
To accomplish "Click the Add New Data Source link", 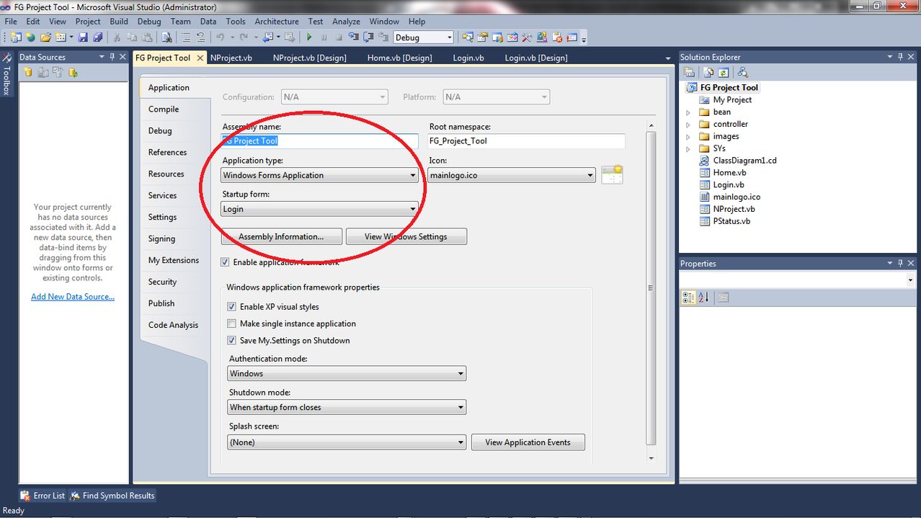I will click(x=73, y=296).
